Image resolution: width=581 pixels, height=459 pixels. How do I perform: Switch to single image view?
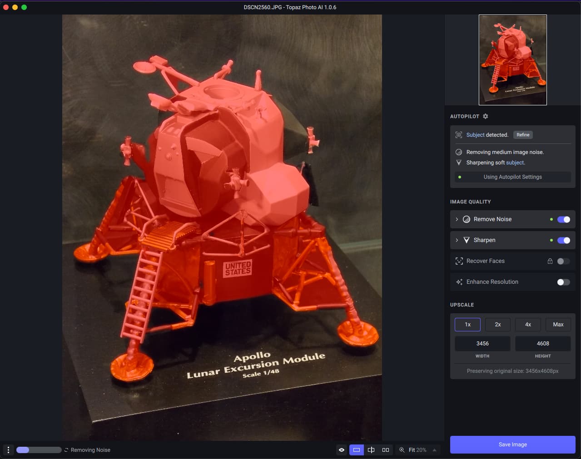click(357, 450)
